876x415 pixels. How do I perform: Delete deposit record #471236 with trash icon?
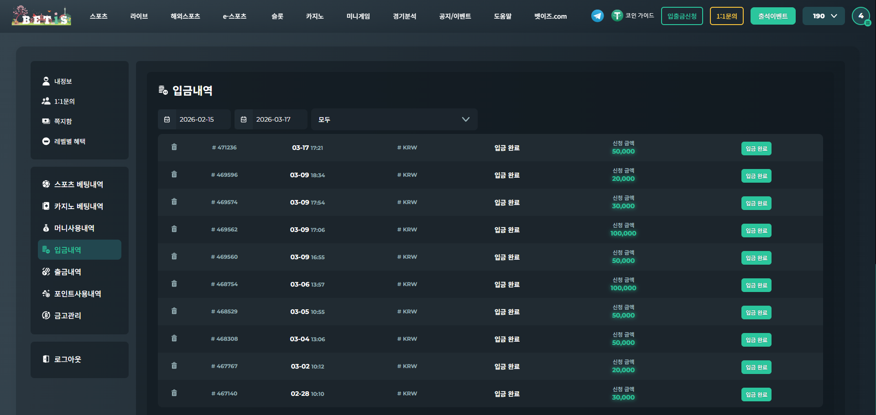pyautogui.click(x=174, y=147)
